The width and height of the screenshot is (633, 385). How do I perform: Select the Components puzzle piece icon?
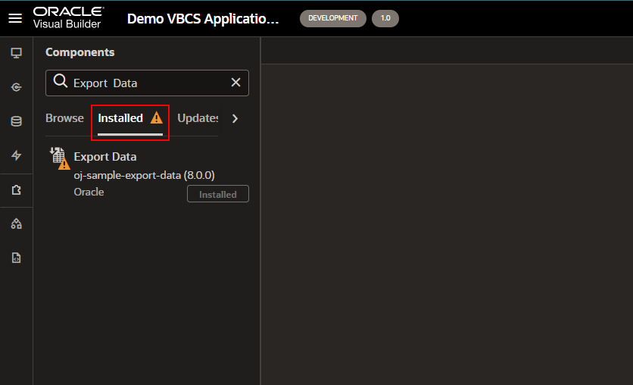click(16, 190)
